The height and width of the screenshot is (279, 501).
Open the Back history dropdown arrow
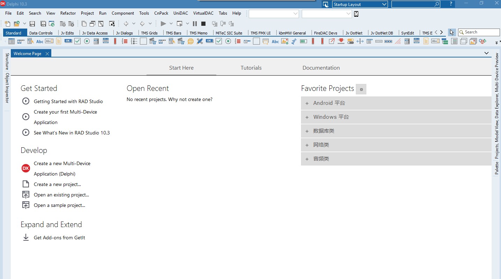[x=134, y=24]
